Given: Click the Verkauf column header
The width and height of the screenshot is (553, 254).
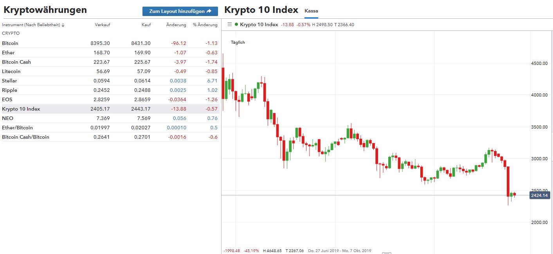Looking at the screenshot, I should click(102, 25).
